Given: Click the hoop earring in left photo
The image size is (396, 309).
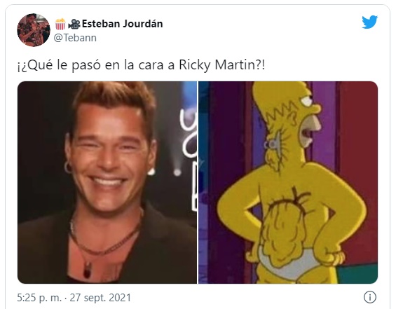Looking at the screenshot, I should click(x=68, y=167).
